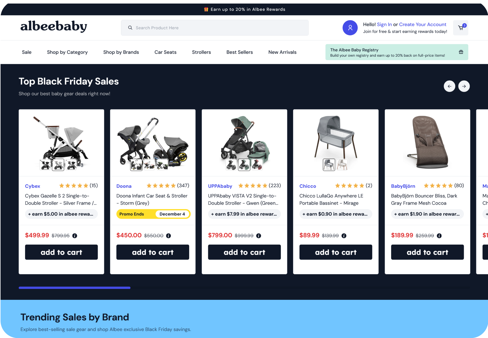Screen dimensions: 488x338
Task: Advance carousel with the right arrow
Action: [x=464, y=86]
